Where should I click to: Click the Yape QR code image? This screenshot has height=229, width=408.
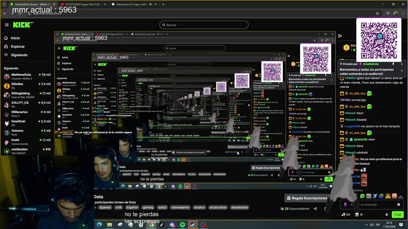point(379,40)
